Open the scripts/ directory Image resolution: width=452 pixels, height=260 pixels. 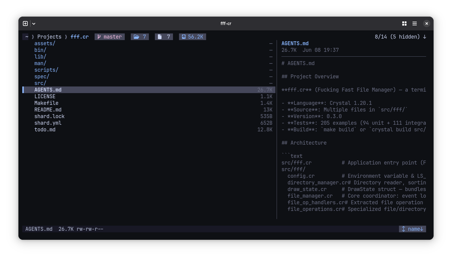(46, 70)
